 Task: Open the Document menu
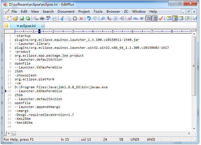click(x=66, y=12)
